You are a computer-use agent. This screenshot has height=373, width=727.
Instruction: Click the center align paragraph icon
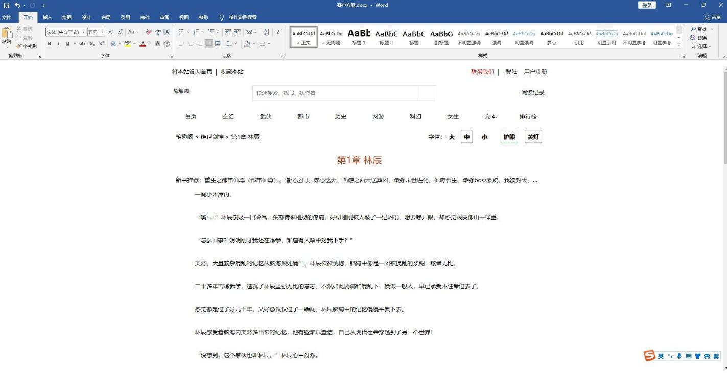click(x=190, y=44)
